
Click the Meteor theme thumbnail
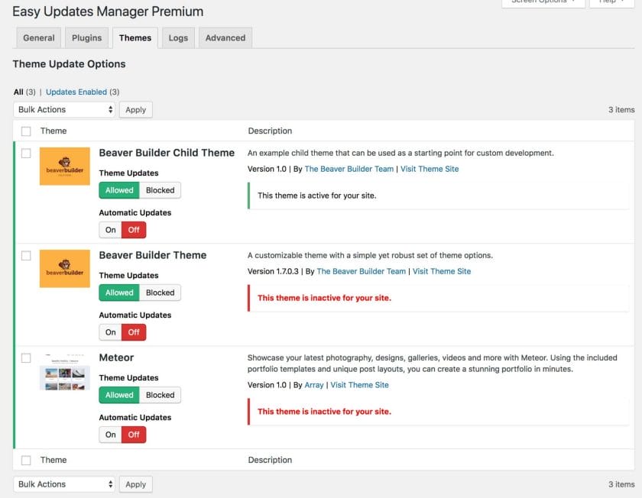(x=65, y=371)
